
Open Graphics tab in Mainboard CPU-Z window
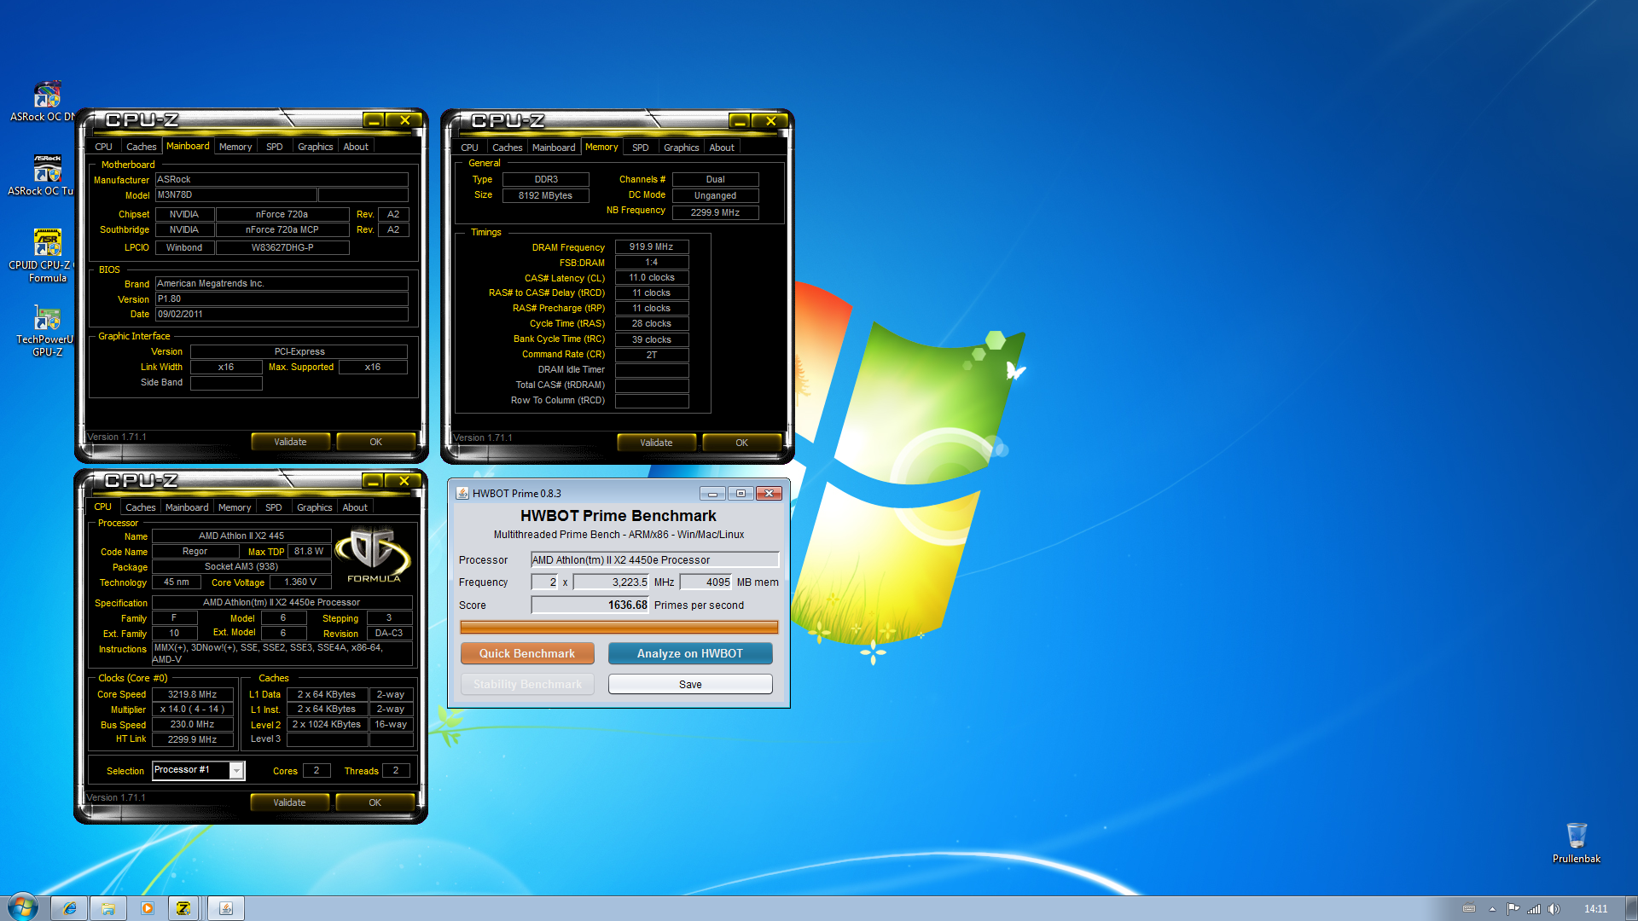click(315, 147)
